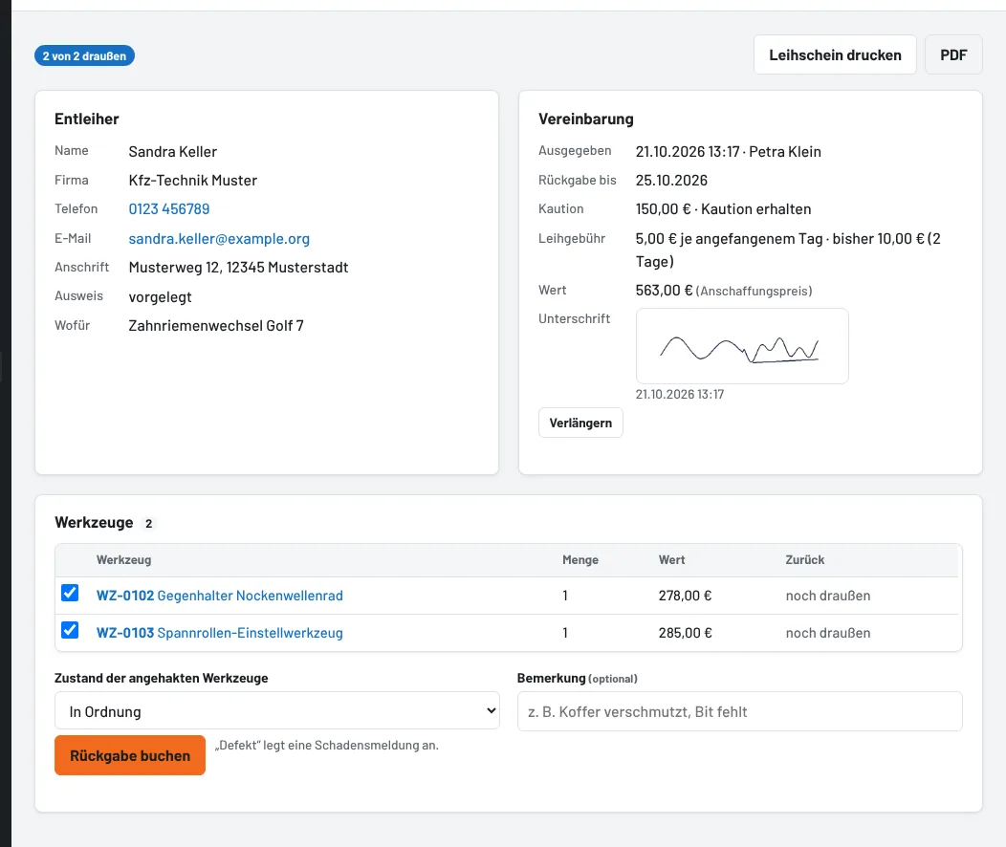Screen dimensions: 1006x847
Task: Click the signature image under Unterschrift
Action: point(742,346)
